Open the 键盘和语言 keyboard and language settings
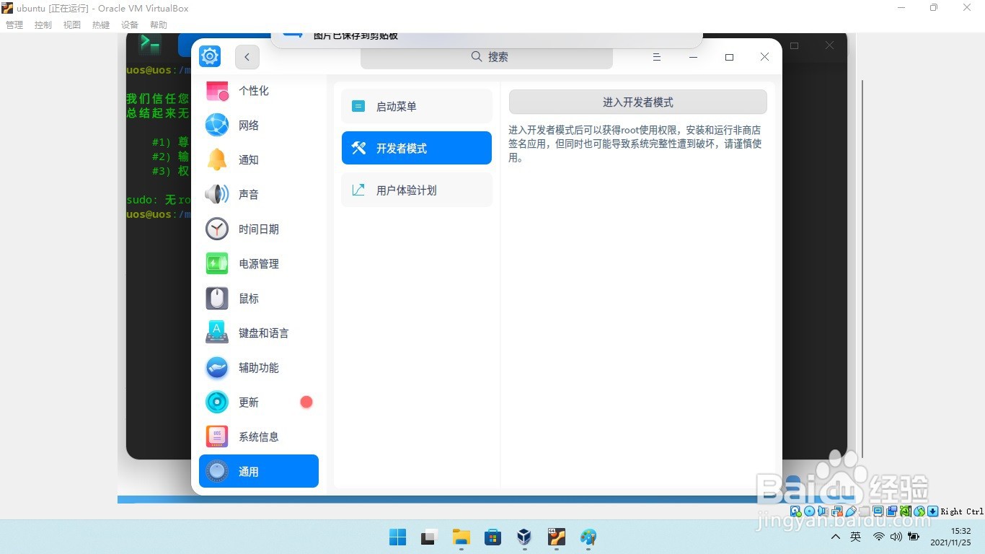985x554 pixels. coord(258,333)
